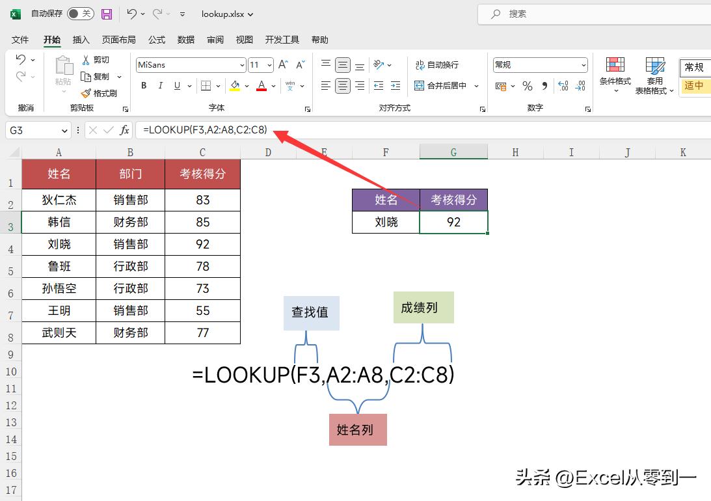Switch to the 数据 ribbon tab
The height and width of the screenshot is (501, 711).
(x=185, y=40)
